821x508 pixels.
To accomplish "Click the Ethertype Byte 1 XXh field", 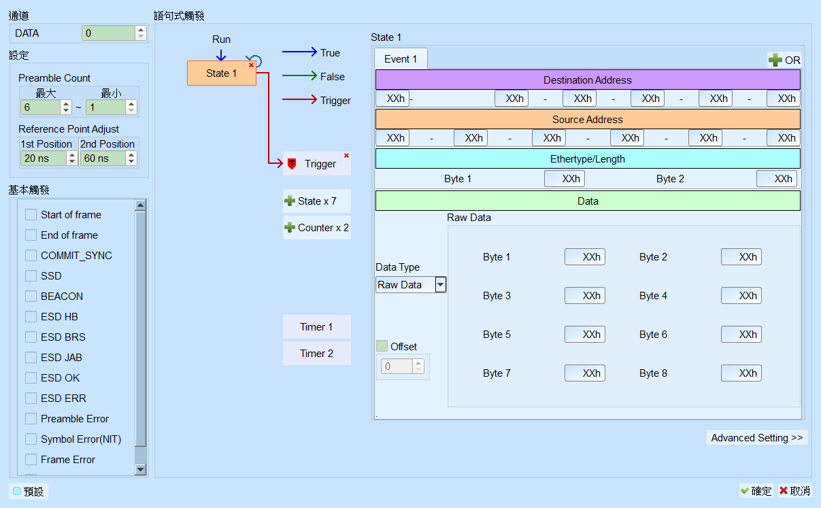I will 565,179.
